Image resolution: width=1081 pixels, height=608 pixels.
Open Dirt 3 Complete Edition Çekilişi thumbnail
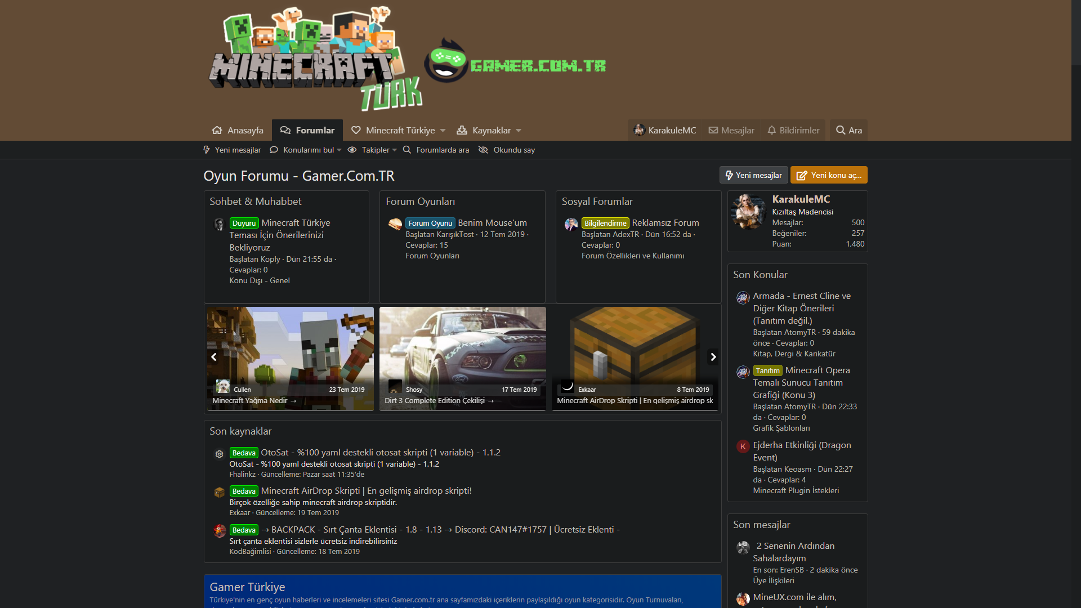pos(463,359)
